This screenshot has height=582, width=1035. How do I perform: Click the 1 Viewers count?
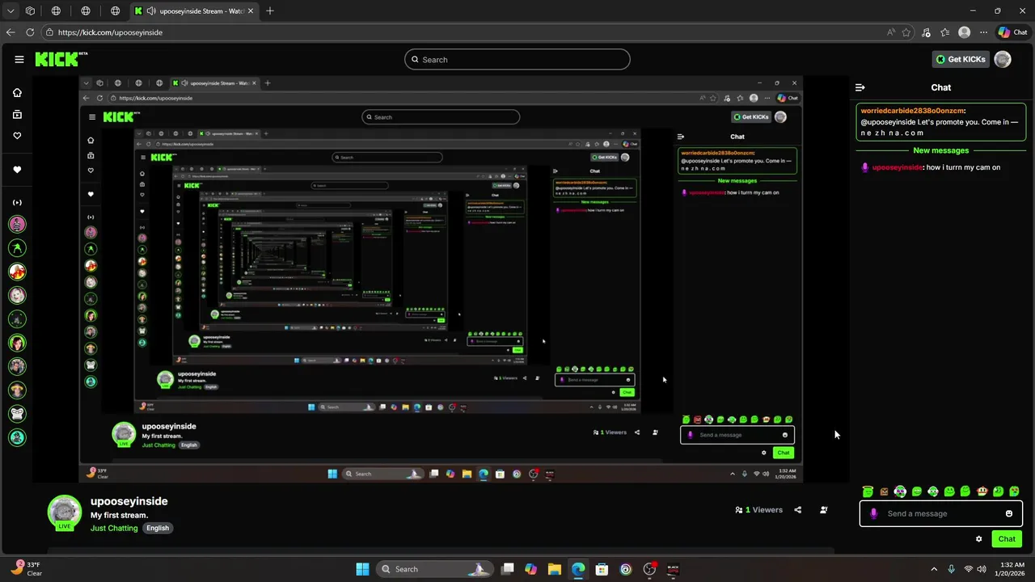click(x=758, y=510)
